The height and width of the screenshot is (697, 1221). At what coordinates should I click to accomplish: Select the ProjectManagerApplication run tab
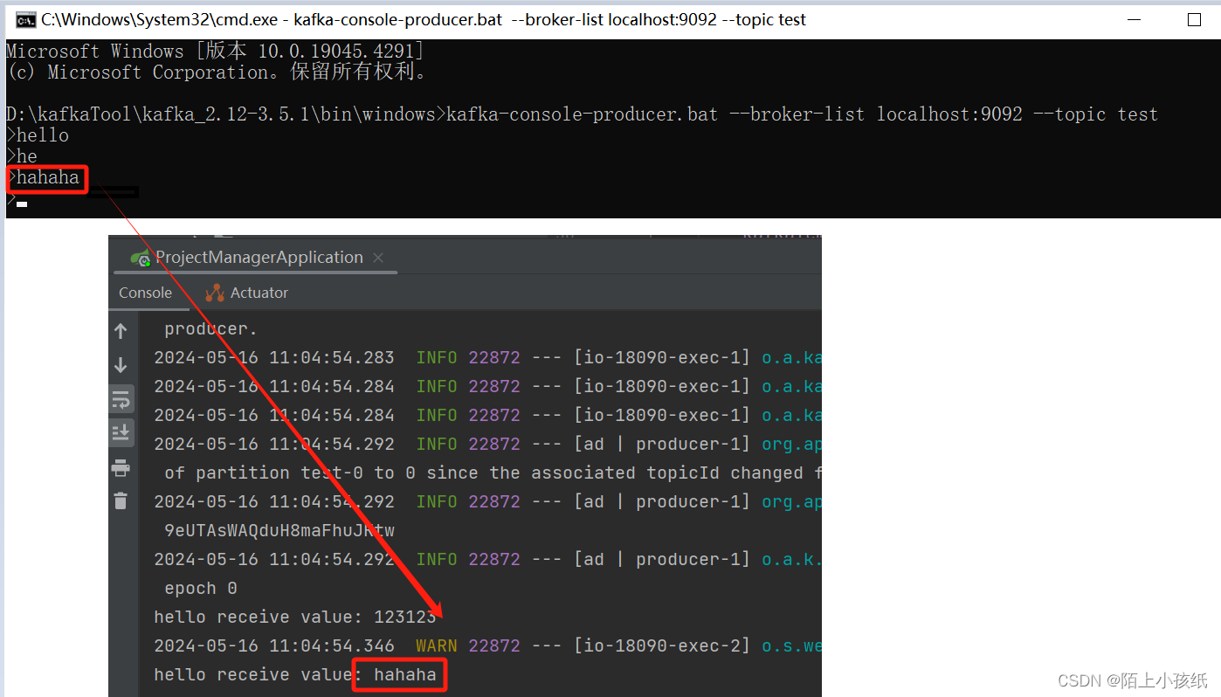258,258
